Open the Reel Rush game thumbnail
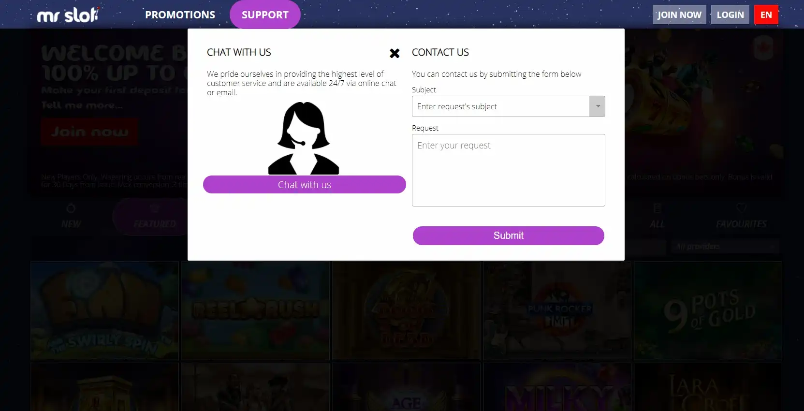804x411 pixels. click(255, 310)
